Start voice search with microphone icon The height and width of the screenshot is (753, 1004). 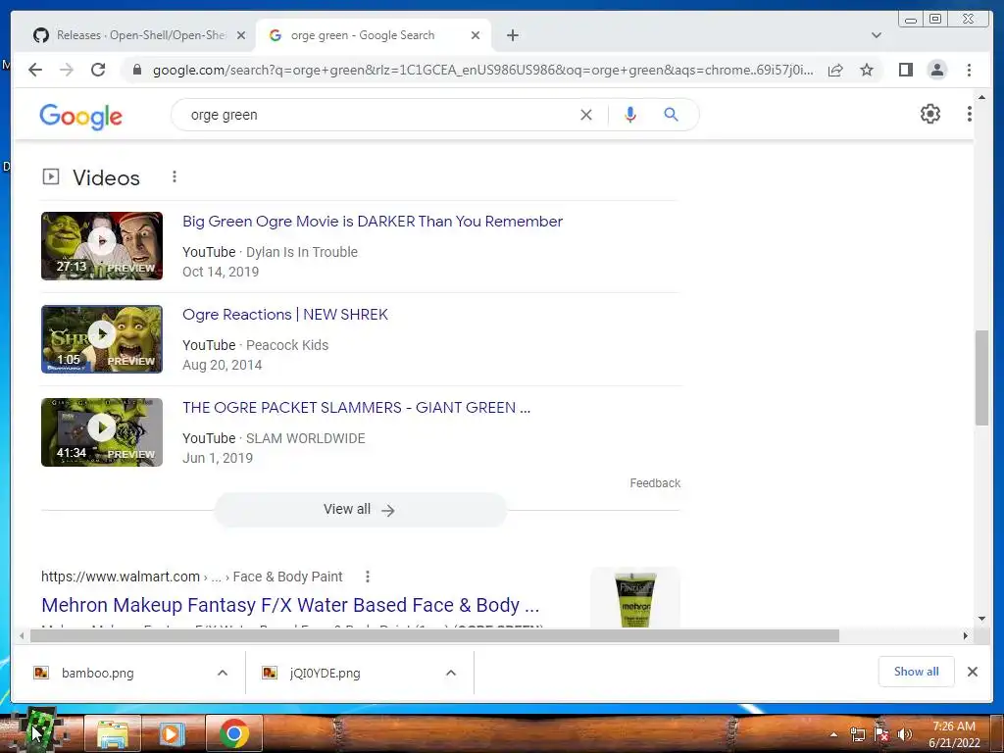pyautogui.click(x=630, y=115)
